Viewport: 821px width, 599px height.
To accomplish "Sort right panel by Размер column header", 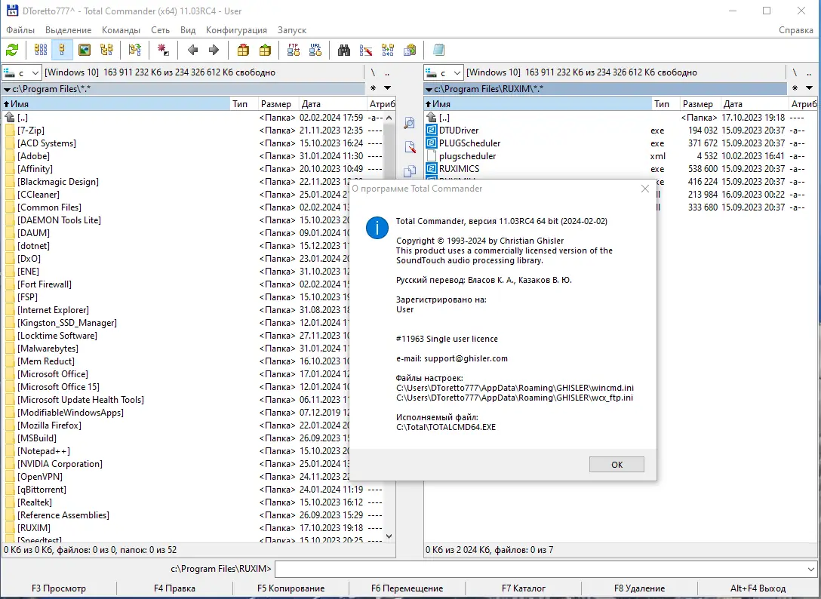I will [700, 103].
